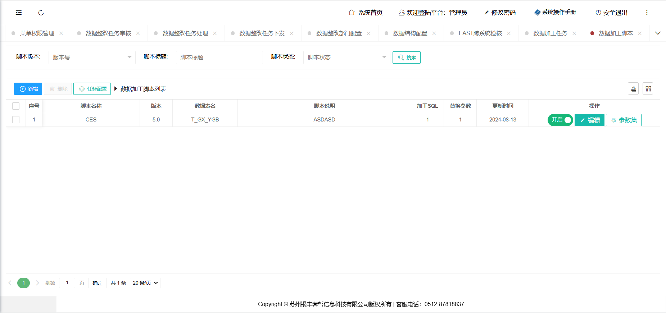Close the 数据加工脚本 tab
The image size is (666, 313).
[640, 33]
